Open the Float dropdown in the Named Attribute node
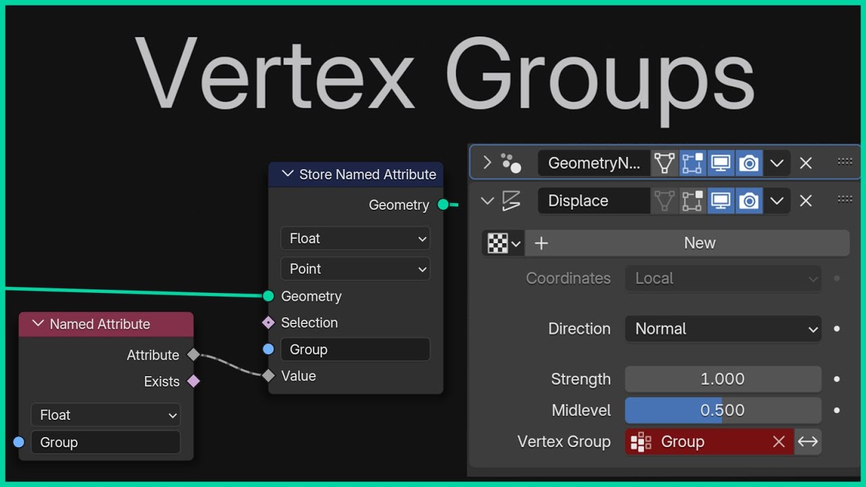 tap(106, 415)
